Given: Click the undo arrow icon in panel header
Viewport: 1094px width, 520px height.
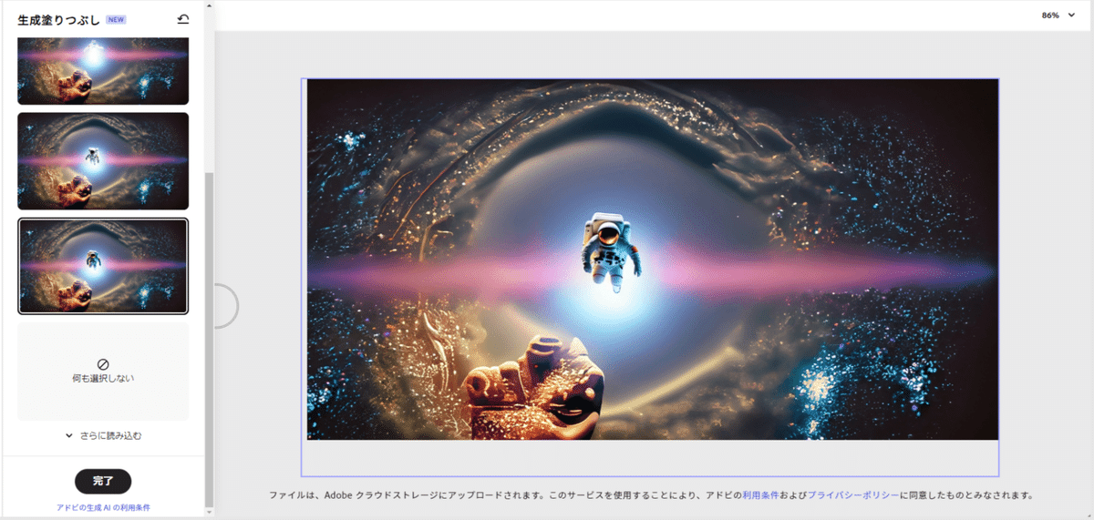Looking at the screenshot, I should [183, 19].
